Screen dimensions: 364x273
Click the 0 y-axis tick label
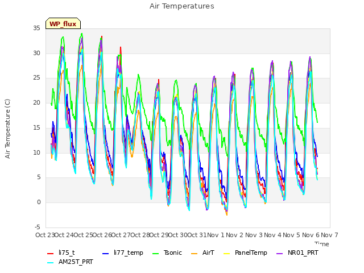pyautogui.click(x=39, y=202)
